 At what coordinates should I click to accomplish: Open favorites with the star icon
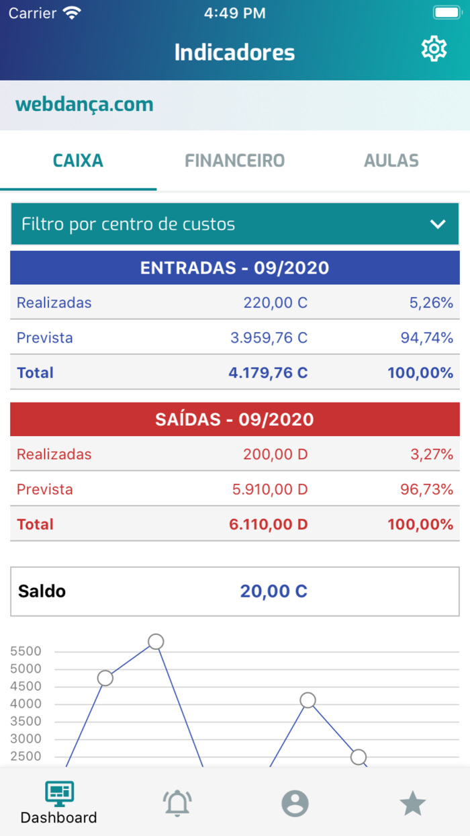click(x=412, y=803)
